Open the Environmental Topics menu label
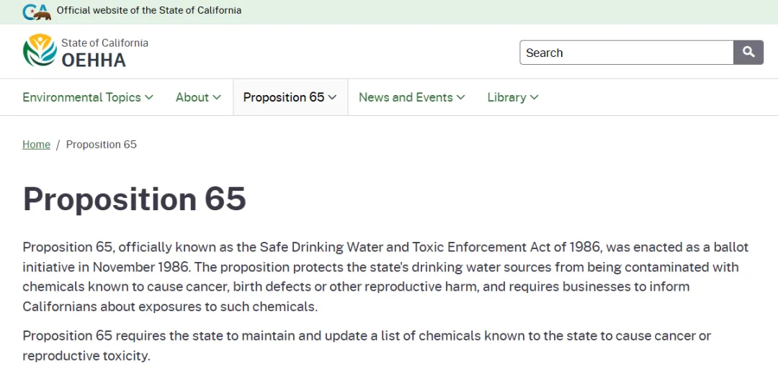The height and width of the screenshot is (370, 778). pos(81,97)
